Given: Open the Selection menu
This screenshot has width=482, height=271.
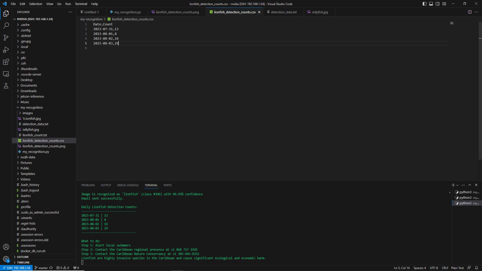Looking at the screenshot, I should 36,4.
